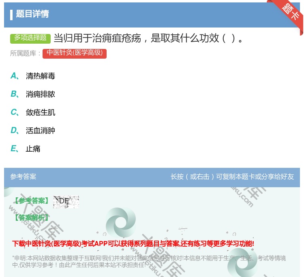Click the 参考答案 section header
The width and height of the screenshot is (304, 277).
tap(23, 176)
